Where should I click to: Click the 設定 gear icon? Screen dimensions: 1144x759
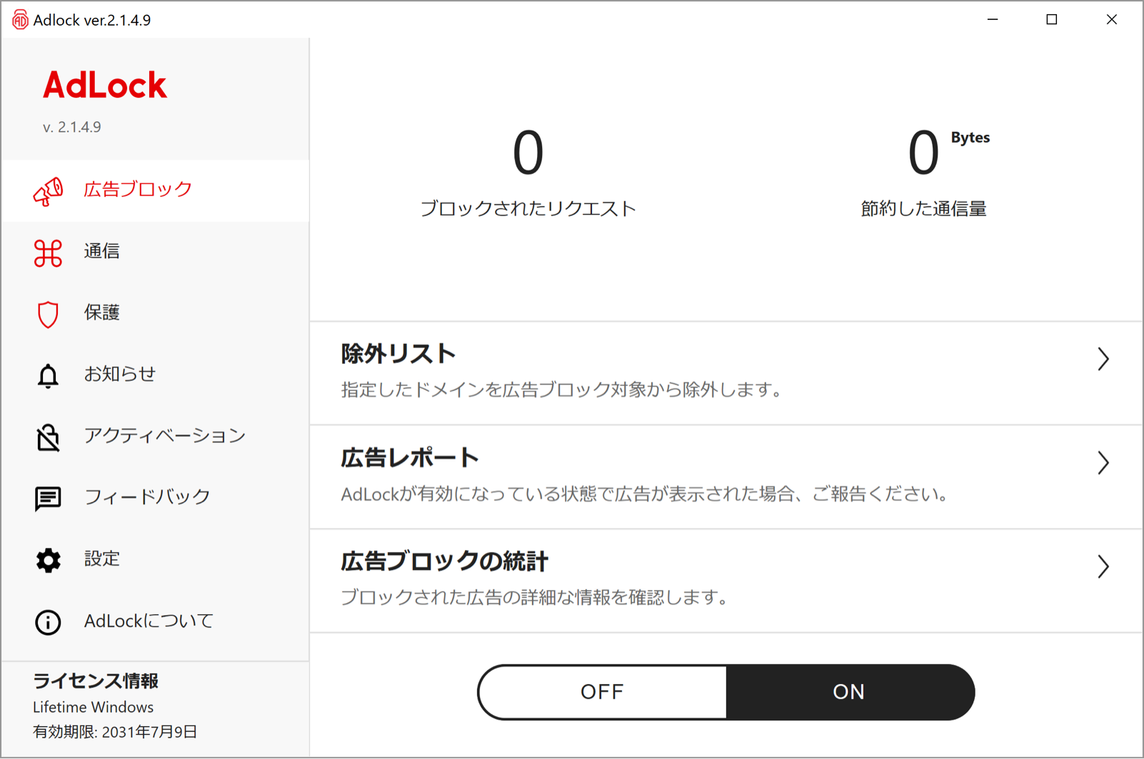click(x=48, y=560)
